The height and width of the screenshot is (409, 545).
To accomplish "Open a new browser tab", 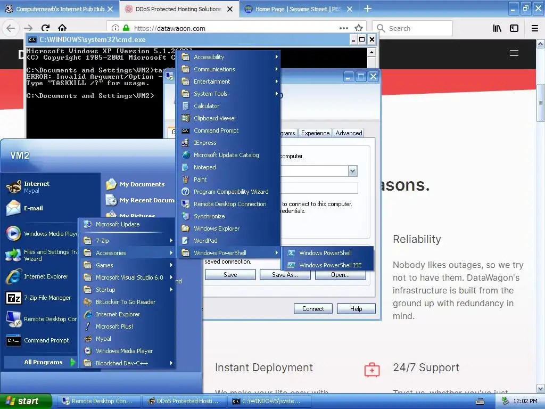I will tap(367, 9).
